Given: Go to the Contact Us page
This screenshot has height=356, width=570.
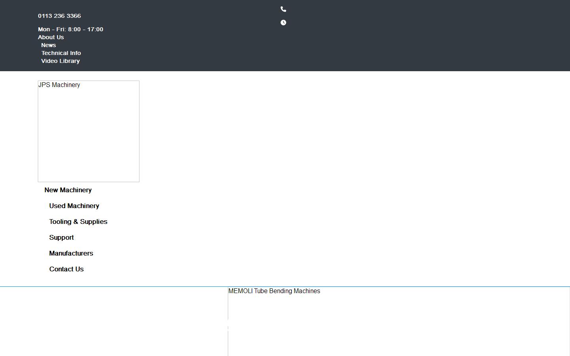Looking at the screenshot, I should tap(66, 269).
